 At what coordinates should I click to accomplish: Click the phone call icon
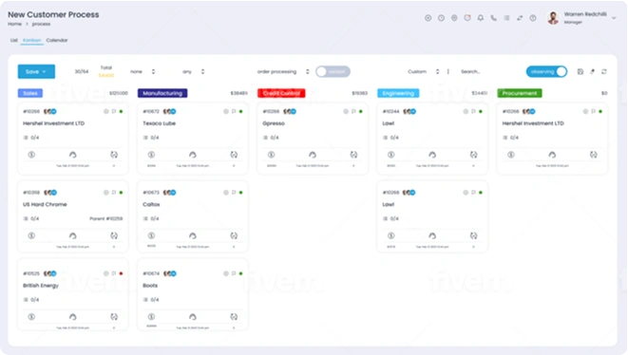493,18
